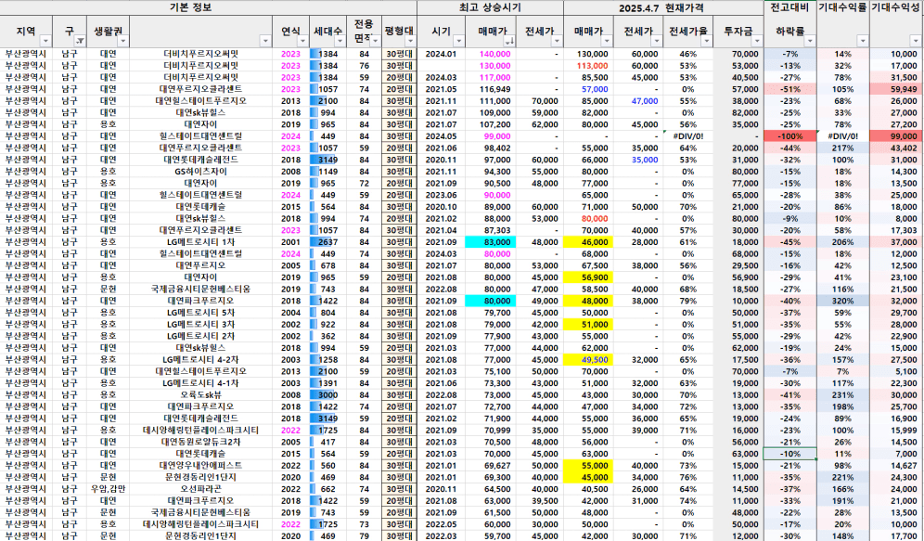The height and width of the screenshot is (541, 924).
Task: Open the 생활권 column filter dropdown
Action: 122,41
